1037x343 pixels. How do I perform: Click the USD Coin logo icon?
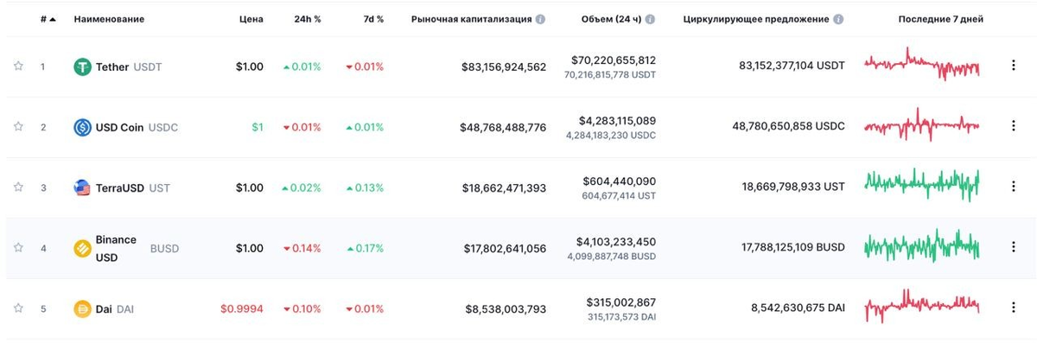point(82,127)
